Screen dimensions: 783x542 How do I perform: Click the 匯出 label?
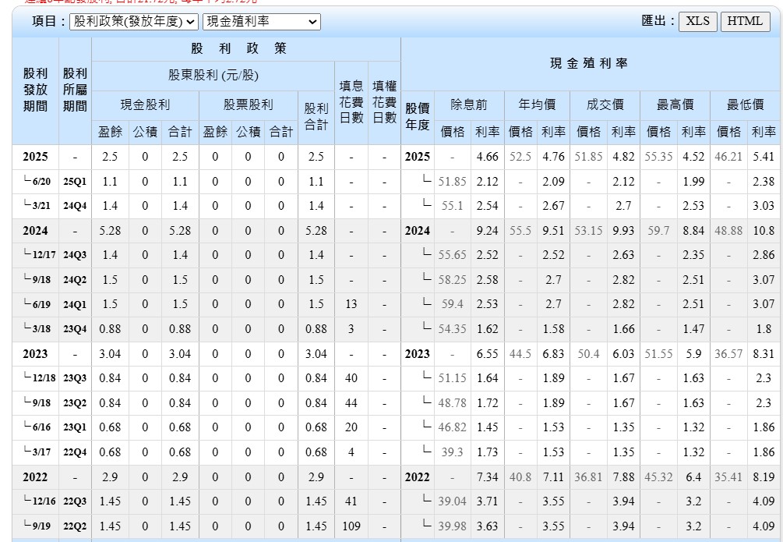click(x=658, y=21)
